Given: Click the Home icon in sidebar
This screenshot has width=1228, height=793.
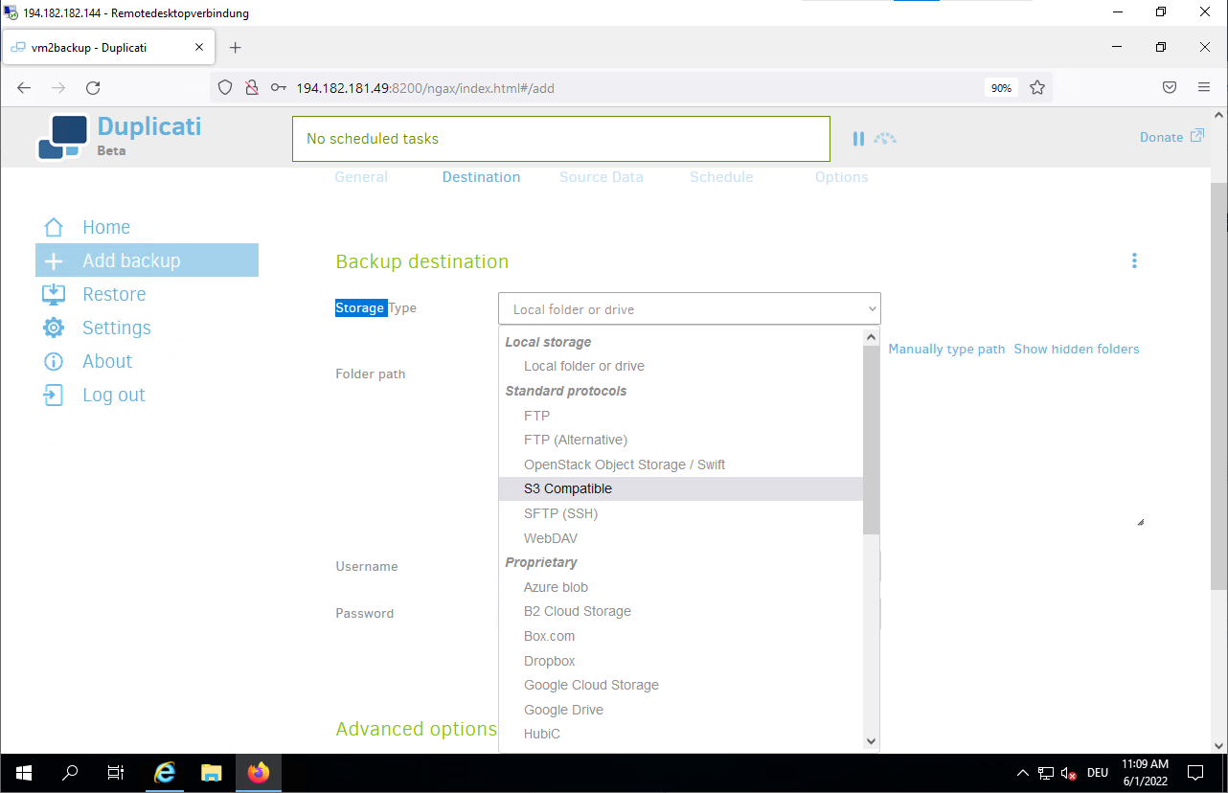Looking at the screenshot, I should click(x=54, y=227).
